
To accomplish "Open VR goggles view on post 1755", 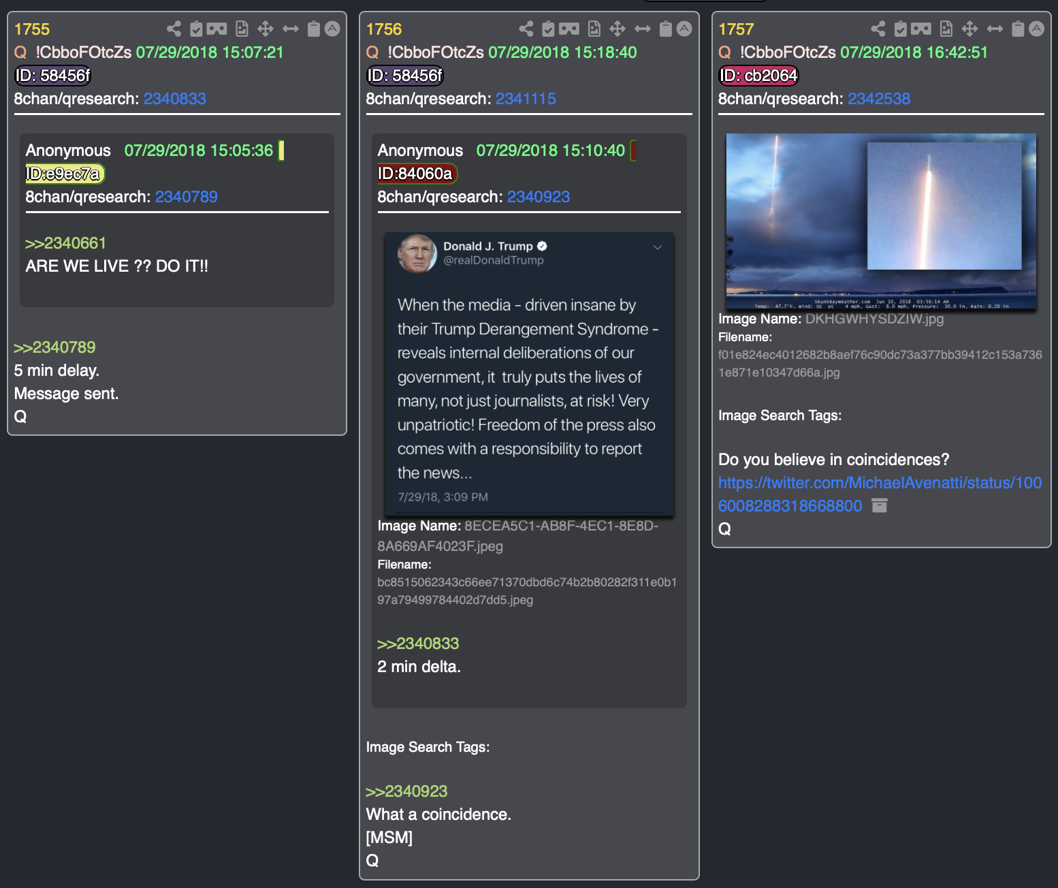I will pos(217,29).
